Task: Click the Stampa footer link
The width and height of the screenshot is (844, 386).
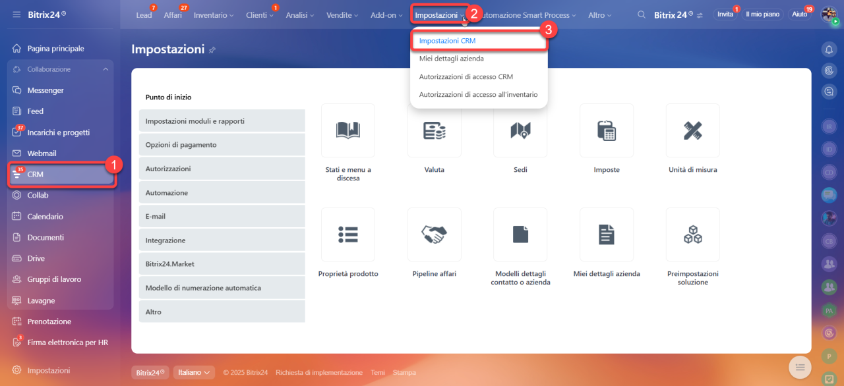Action: 404,373
